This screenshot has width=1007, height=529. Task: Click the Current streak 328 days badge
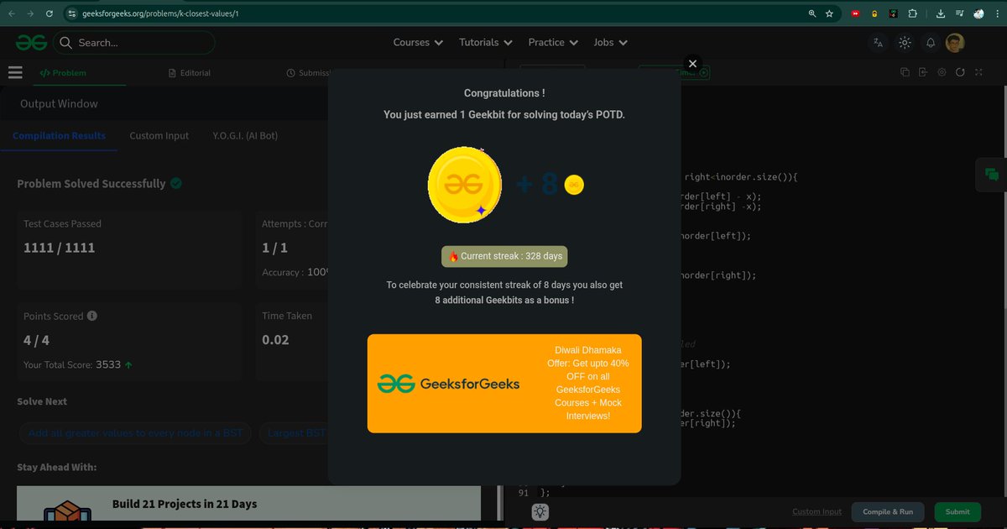(504, 256)
